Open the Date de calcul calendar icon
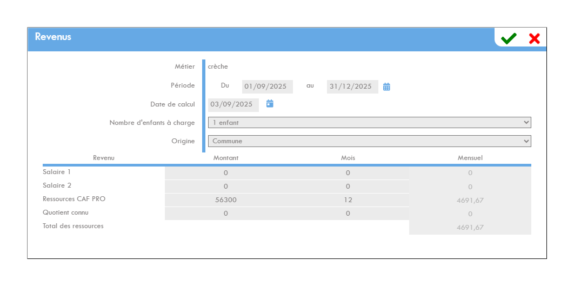The height and width of the screenshot is (286, 574). tap(270, 104)
